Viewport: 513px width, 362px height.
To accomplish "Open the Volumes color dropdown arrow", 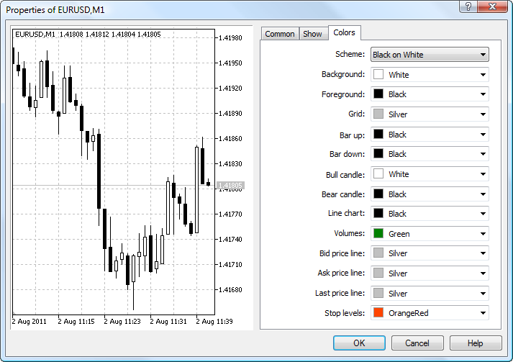I will 483,234.
